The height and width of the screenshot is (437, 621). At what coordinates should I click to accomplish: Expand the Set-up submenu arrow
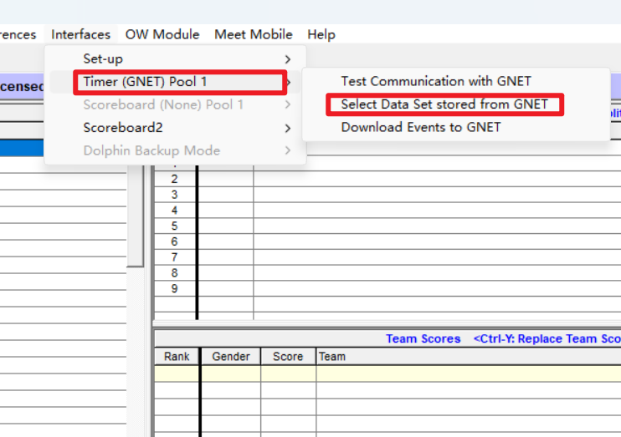(x=288, y=59)
